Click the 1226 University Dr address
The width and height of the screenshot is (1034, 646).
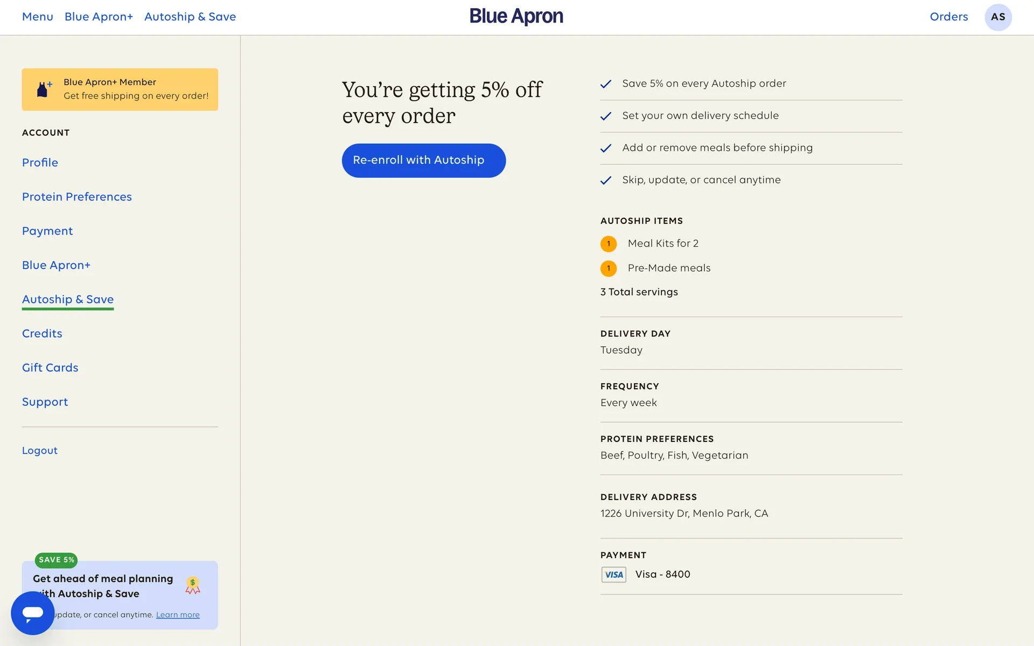684,514
